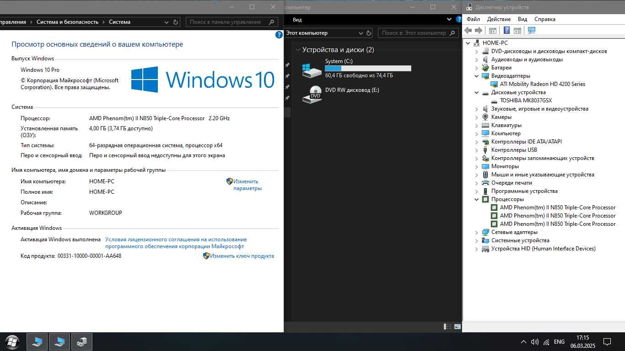Click the Back arrow in Device Manager toolbar
The image size is (625, 351).
tap(468, 30)
